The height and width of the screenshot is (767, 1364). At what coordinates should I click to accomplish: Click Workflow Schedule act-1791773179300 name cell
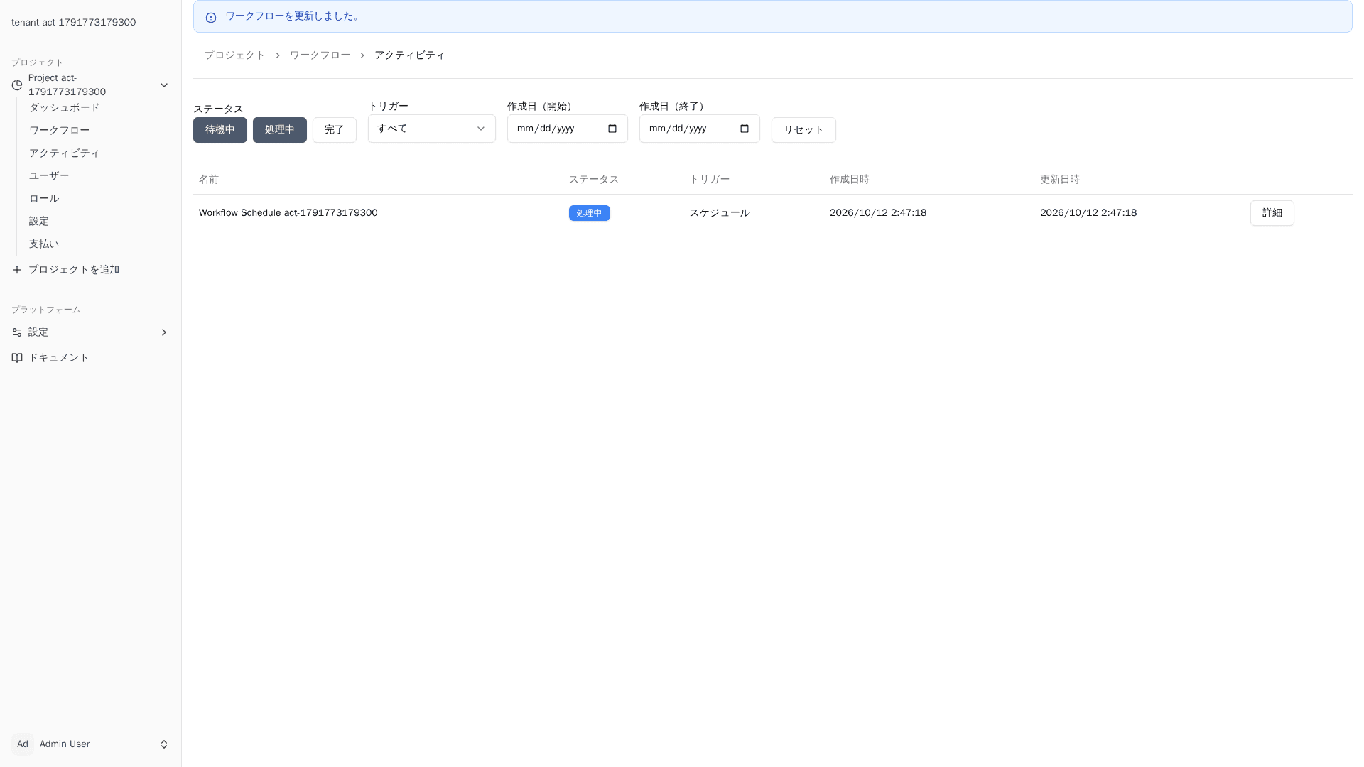[288, 213]
